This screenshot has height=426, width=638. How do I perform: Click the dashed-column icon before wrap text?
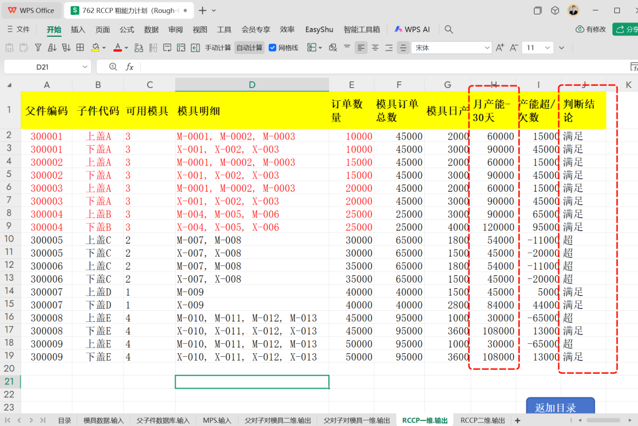click(153, 47)
